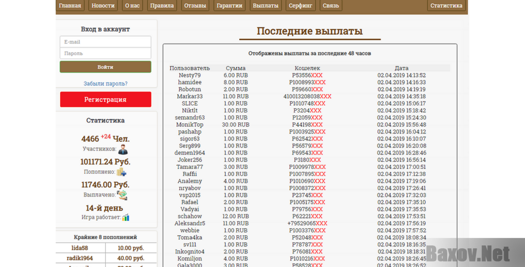Open the Серфинг section
This screenshot has height=267, width=525.
301,5
